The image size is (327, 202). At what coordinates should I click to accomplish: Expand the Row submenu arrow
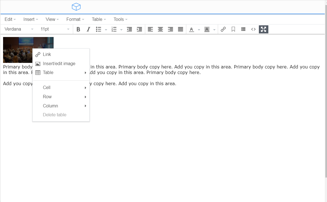point(85,97)
